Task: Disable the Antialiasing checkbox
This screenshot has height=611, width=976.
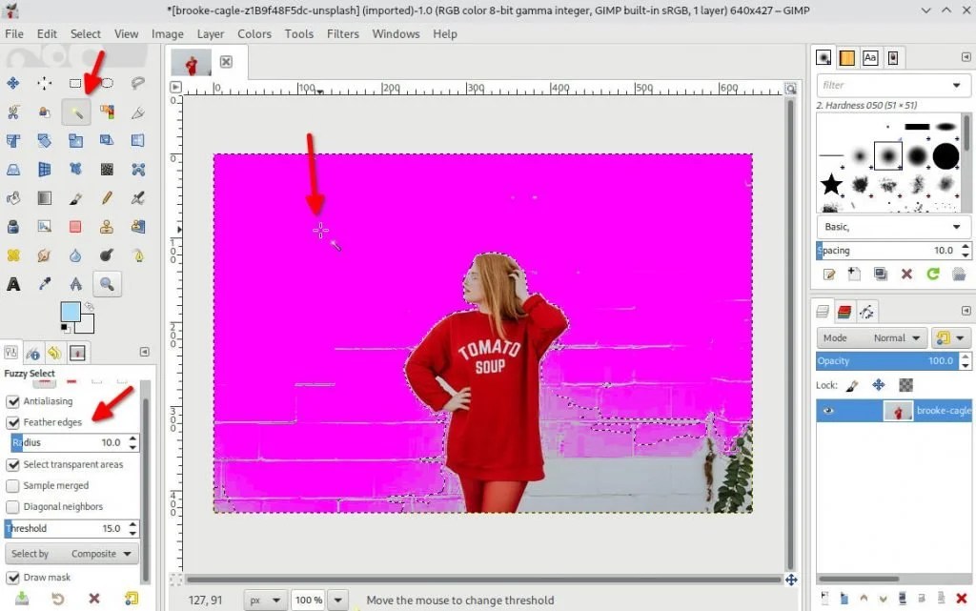Action: click(12, 401)
